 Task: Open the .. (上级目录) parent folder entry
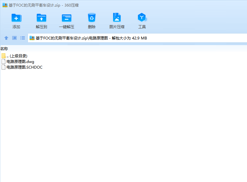(x=17, y=56)
